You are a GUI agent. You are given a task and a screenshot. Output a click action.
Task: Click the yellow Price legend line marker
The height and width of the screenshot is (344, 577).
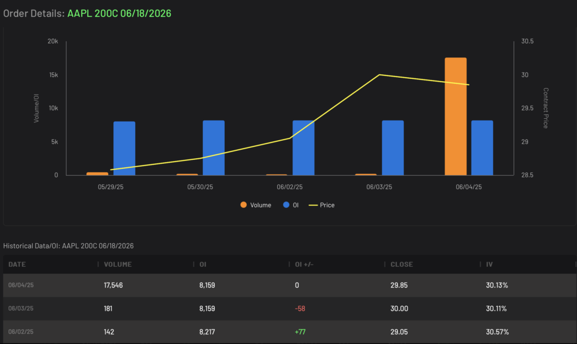coord(313,205)
